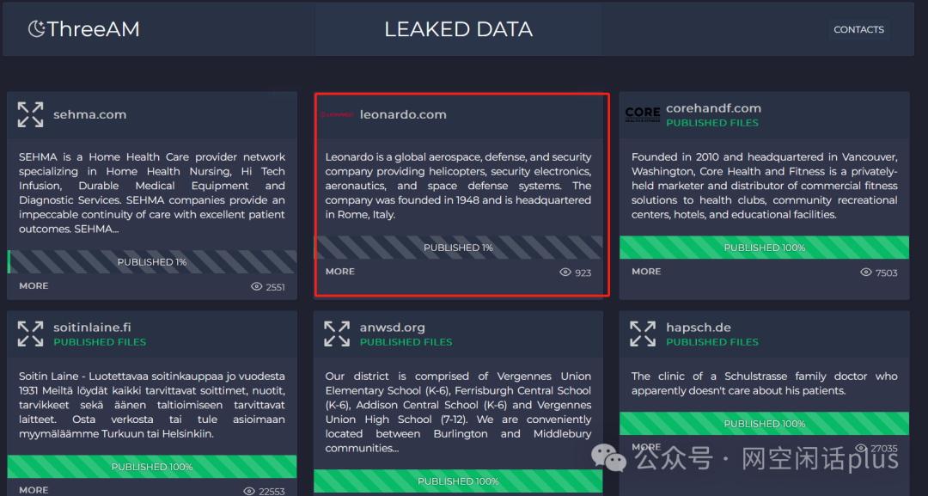Click the soitinlaine.fi expand-arrows icon
Image resolution: width=928 pixels, height=496 pixels.
30,334
